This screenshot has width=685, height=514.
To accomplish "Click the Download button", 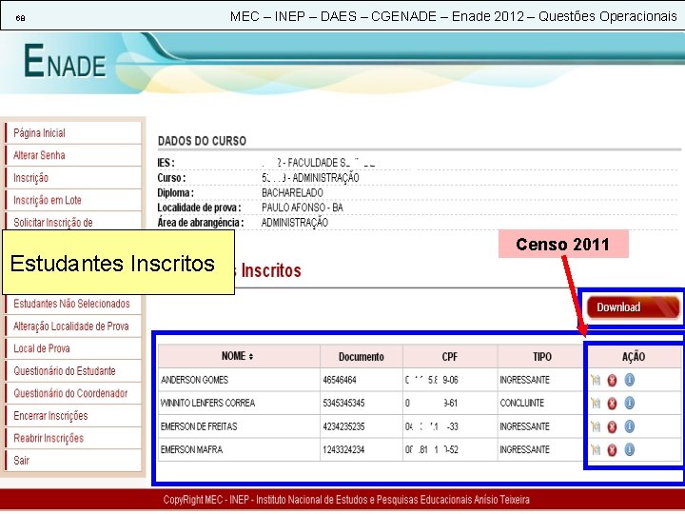I will click(633, 307).
